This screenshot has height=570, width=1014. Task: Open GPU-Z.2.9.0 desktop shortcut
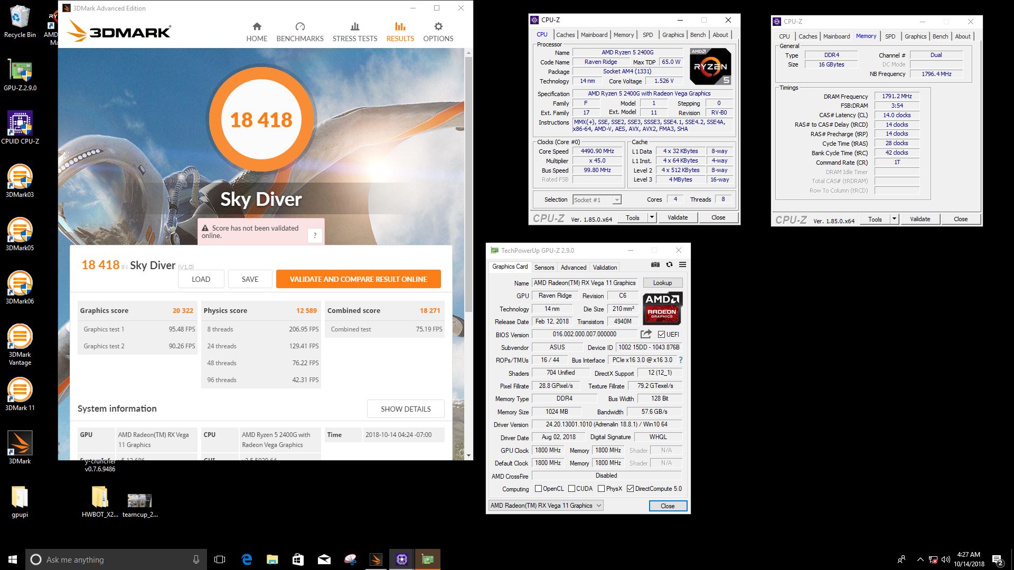click(20, 75)
